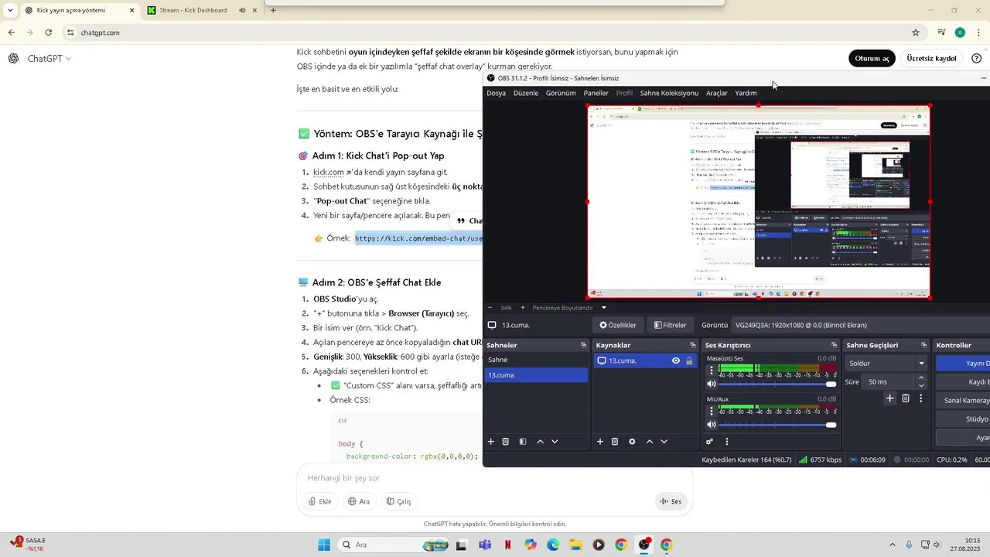Add a new scene in Sahneler panel

pyautogui.click(x=490, y=442)
